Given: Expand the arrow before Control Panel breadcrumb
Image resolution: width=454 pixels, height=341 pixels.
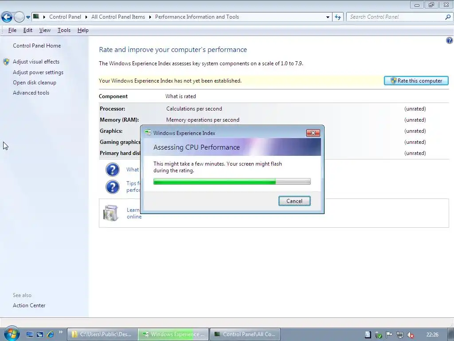Looking at the screenshot, I should click(x=44, y=17).
